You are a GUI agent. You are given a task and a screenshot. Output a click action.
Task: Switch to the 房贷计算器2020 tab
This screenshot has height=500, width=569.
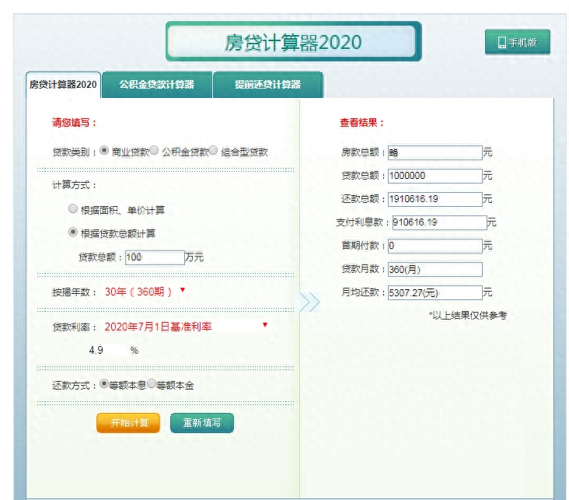[63, 85]
